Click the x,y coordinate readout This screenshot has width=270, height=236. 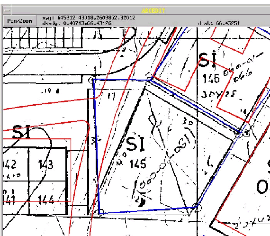(89, 18)
